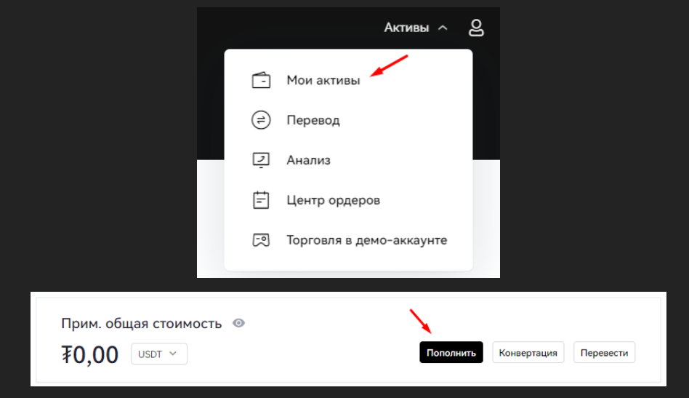Click the ₮0,00 balance amount
This screenshot has height=398, width=689.
pos(90,354)
